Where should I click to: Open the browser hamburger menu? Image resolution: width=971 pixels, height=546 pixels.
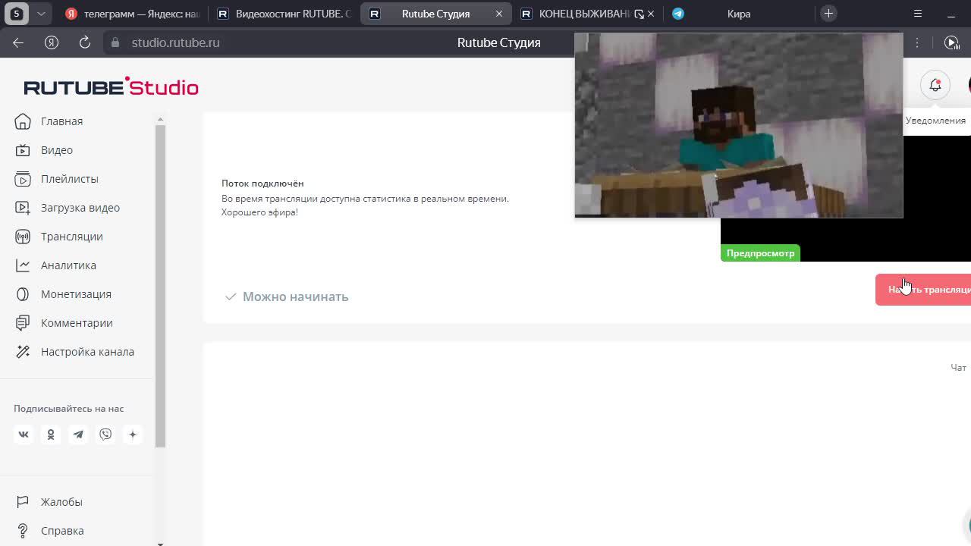click(918, 14)
